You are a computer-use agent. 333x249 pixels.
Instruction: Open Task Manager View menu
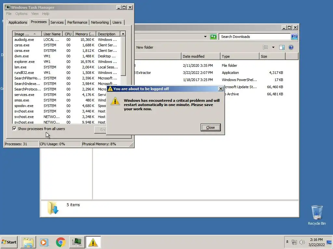click(x=35, y=14)
